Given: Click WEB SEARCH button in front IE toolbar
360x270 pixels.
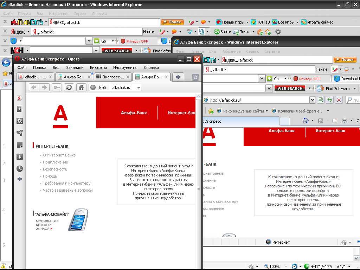Looking at the screenshot, I should pyautogui.click(x=290, y=88).
